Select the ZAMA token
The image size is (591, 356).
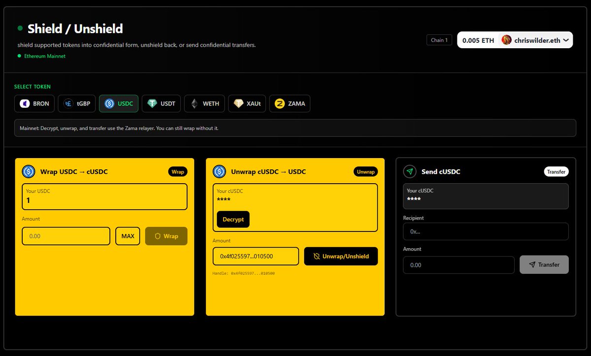point(290,103)
